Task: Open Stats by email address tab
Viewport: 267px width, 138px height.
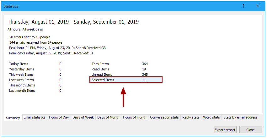Action: coord(240,117)
